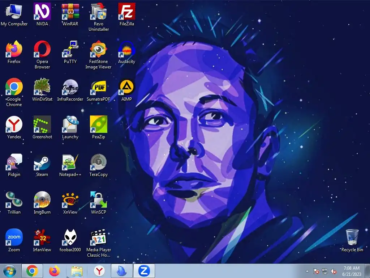
Task: Click the blue sail taskbar button
Action: [122, 271]
